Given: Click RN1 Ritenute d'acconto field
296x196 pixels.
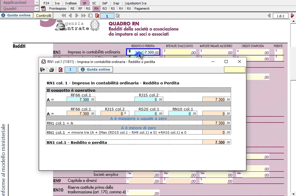Looking at the screenshot, I should click(x=179, y=52).
